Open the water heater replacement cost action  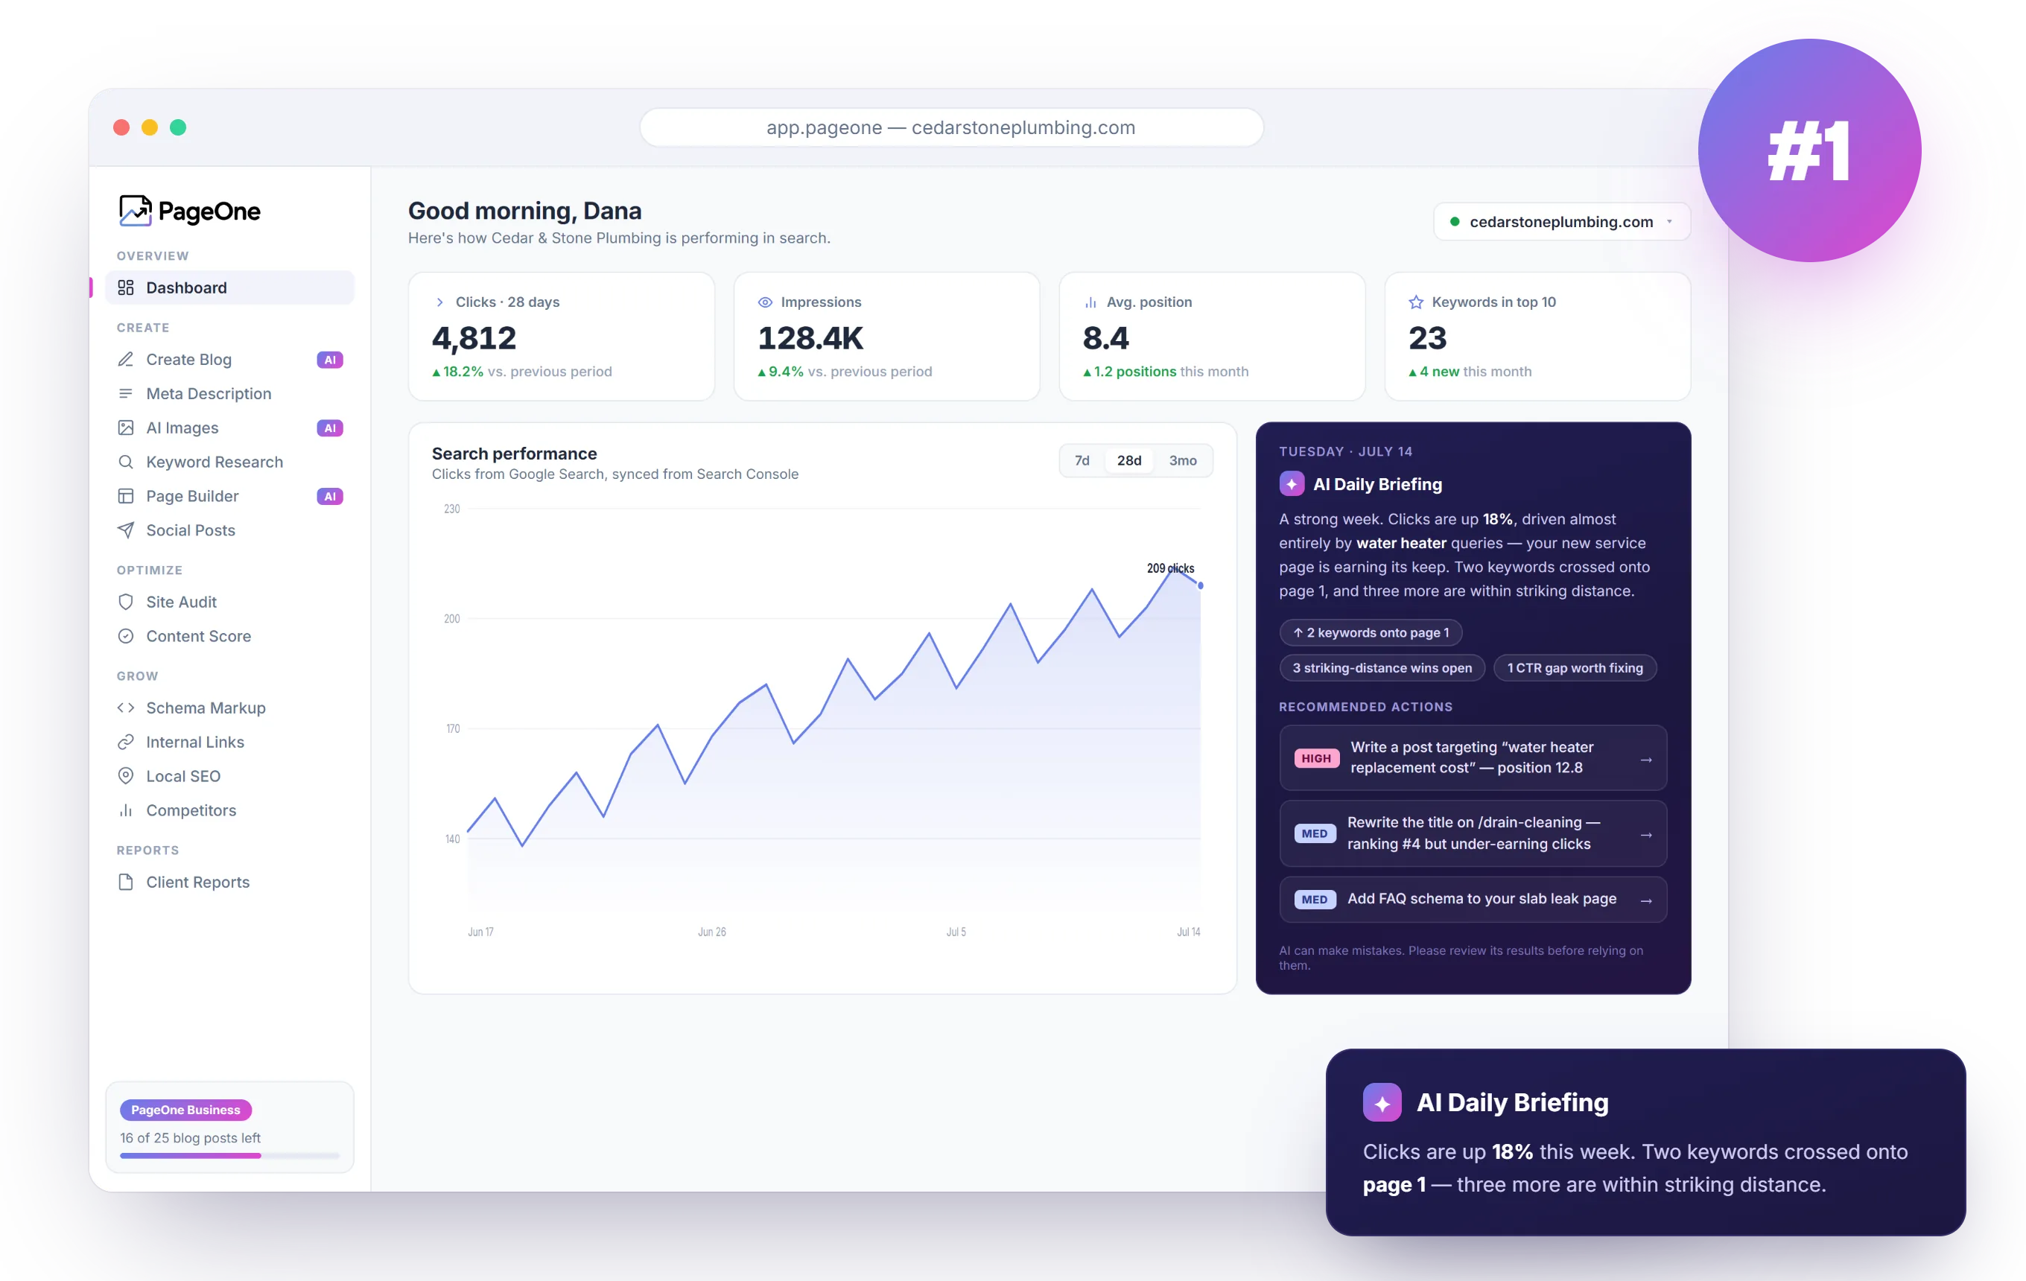(1473, 757)
